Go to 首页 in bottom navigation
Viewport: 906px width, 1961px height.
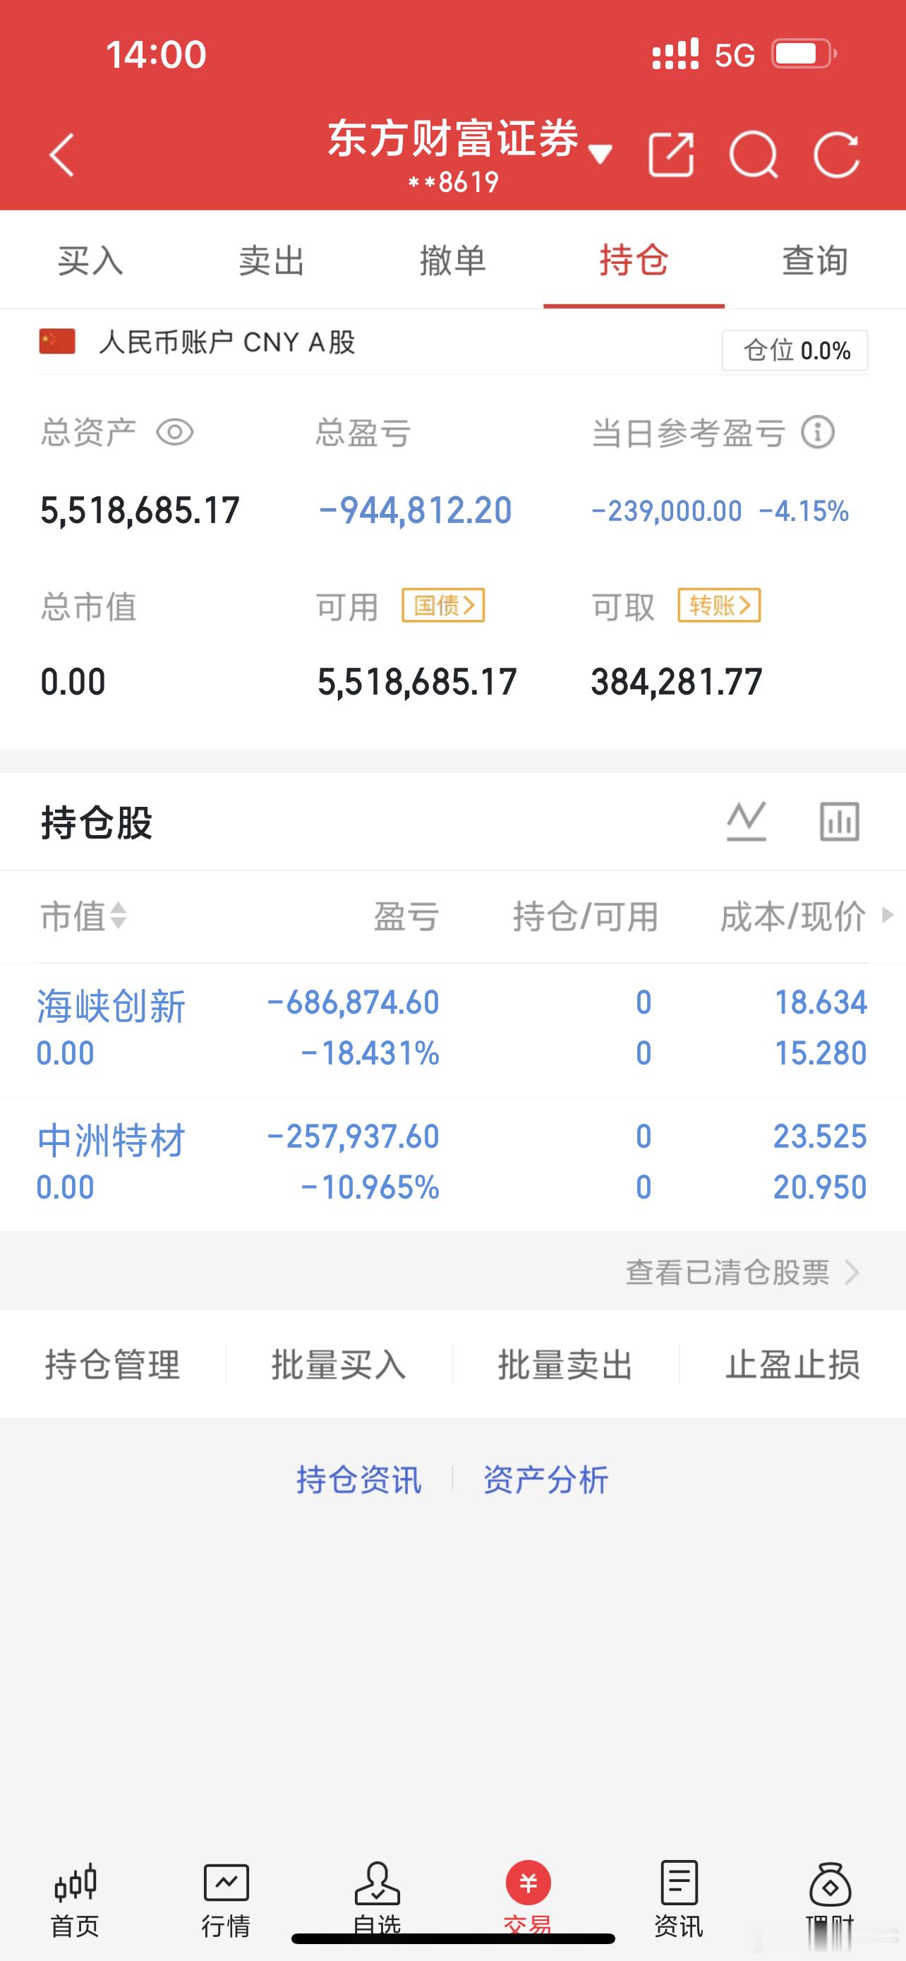click(x=75, y=1900)
